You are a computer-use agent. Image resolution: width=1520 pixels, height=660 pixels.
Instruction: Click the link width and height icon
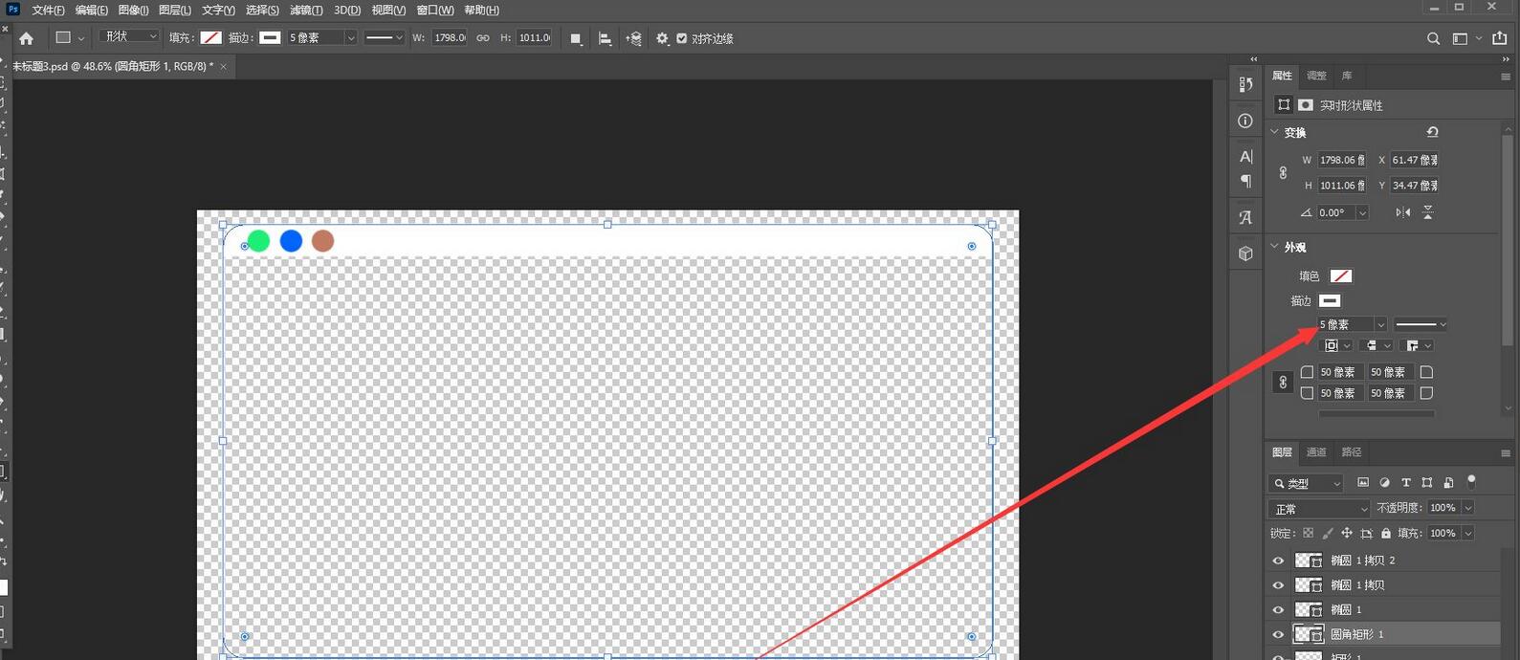[483, 38]
